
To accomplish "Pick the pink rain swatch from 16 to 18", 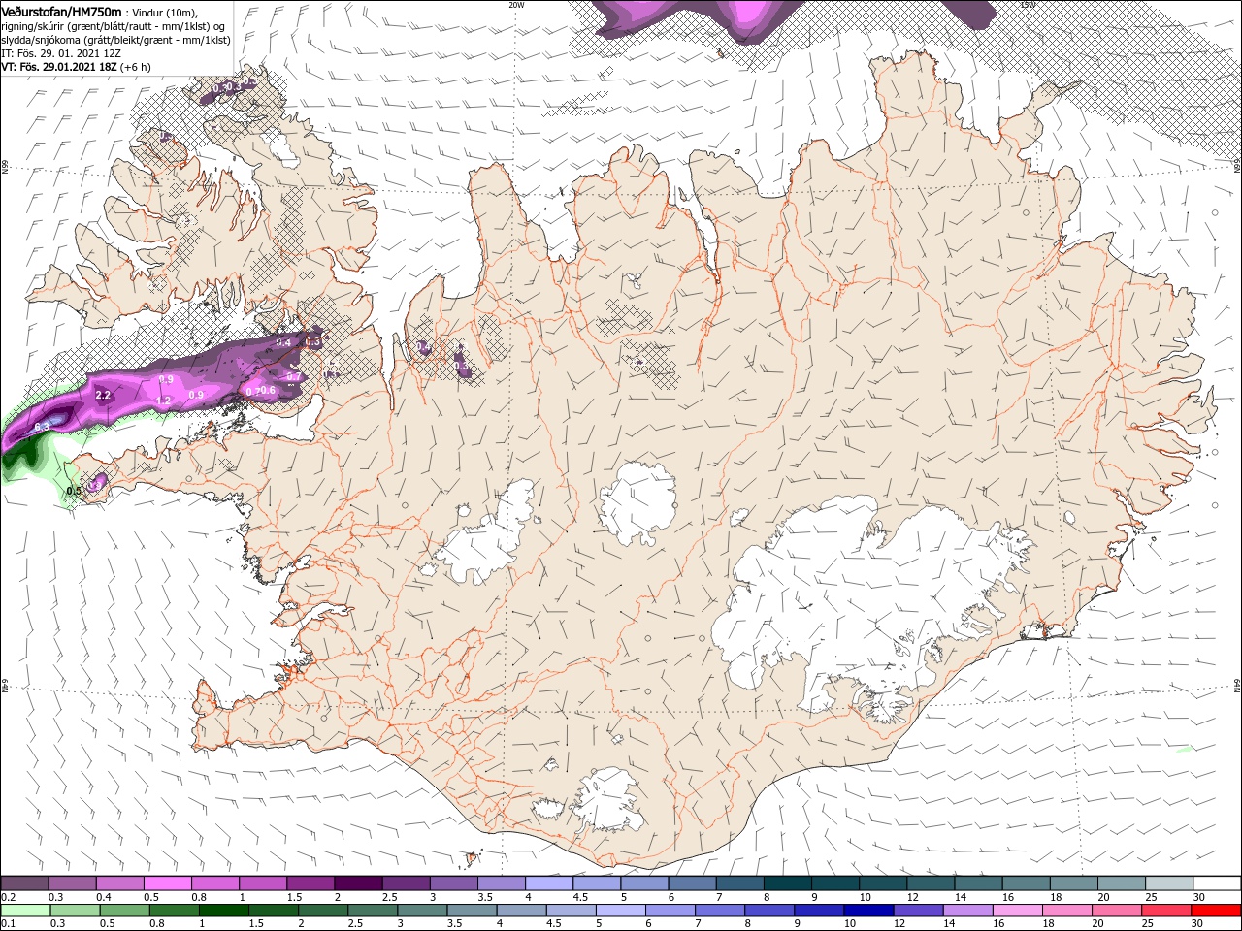I will coord(1018,911).
